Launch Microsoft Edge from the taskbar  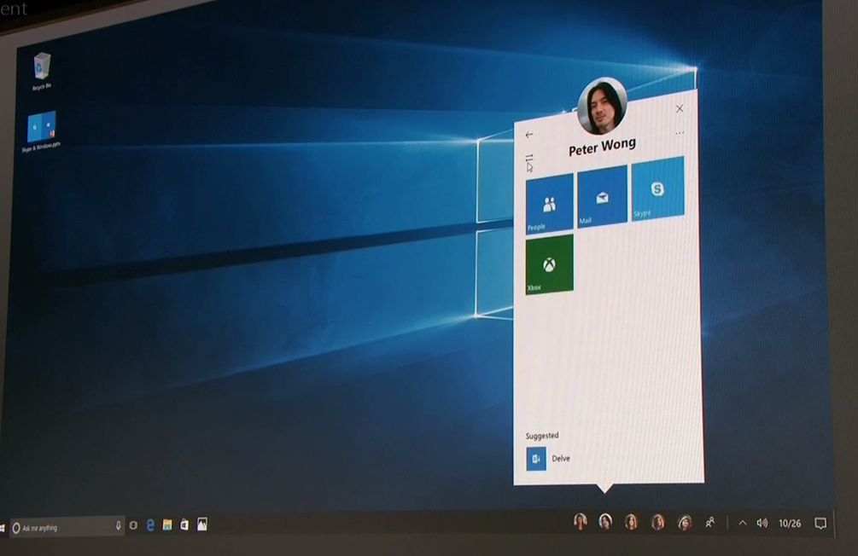(150, 525)
